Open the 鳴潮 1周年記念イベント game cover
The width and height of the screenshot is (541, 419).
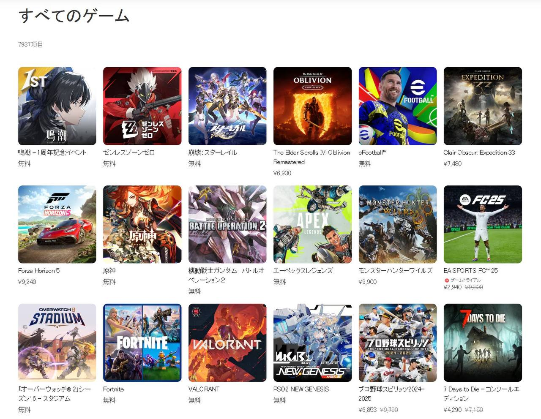[57, 106]
